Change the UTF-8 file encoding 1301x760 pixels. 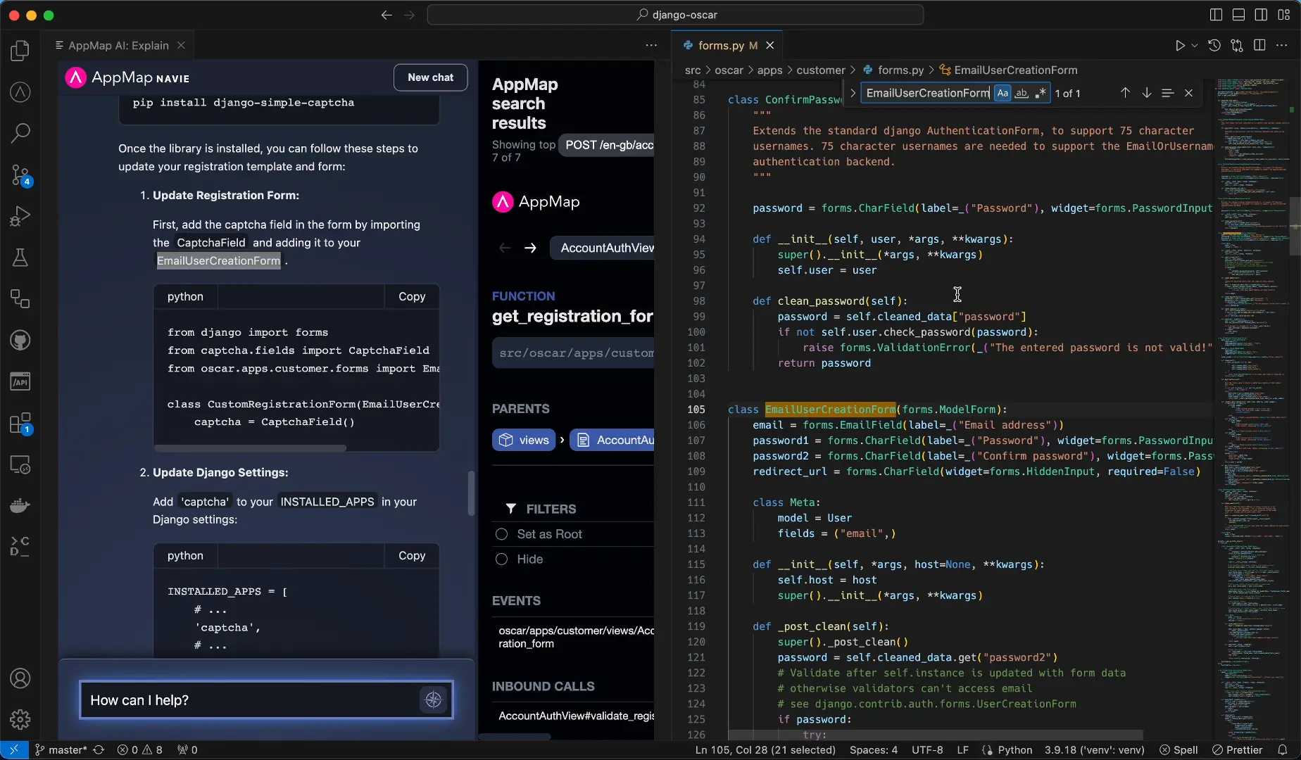pos(927,750)
